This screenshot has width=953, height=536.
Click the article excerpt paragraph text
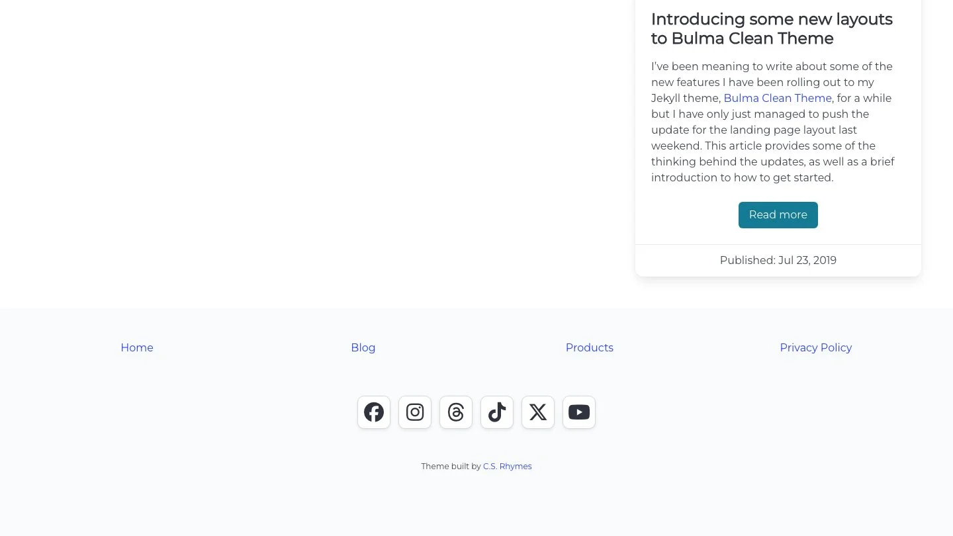click(x=773, y=122)
